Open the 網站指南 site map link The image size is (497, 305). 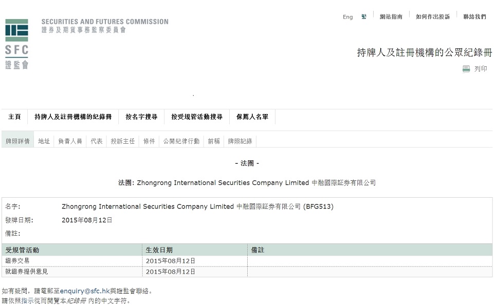point(391,16)
